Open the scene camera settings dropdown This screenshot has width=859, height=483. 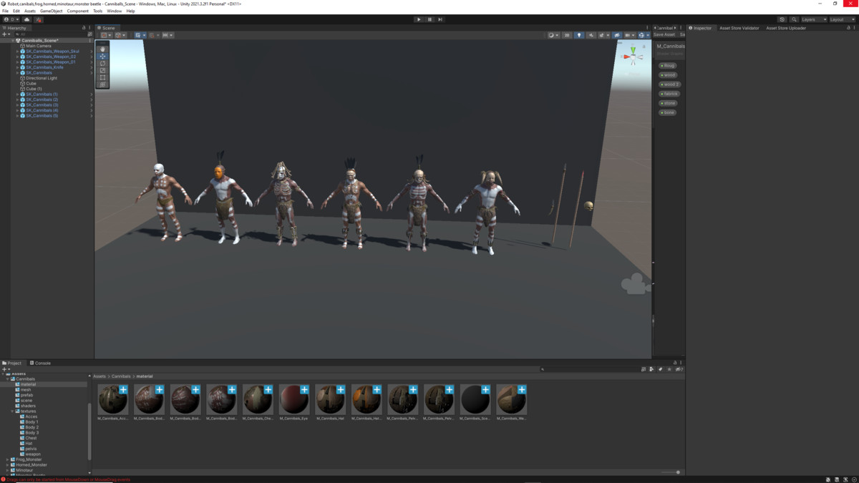630,35
